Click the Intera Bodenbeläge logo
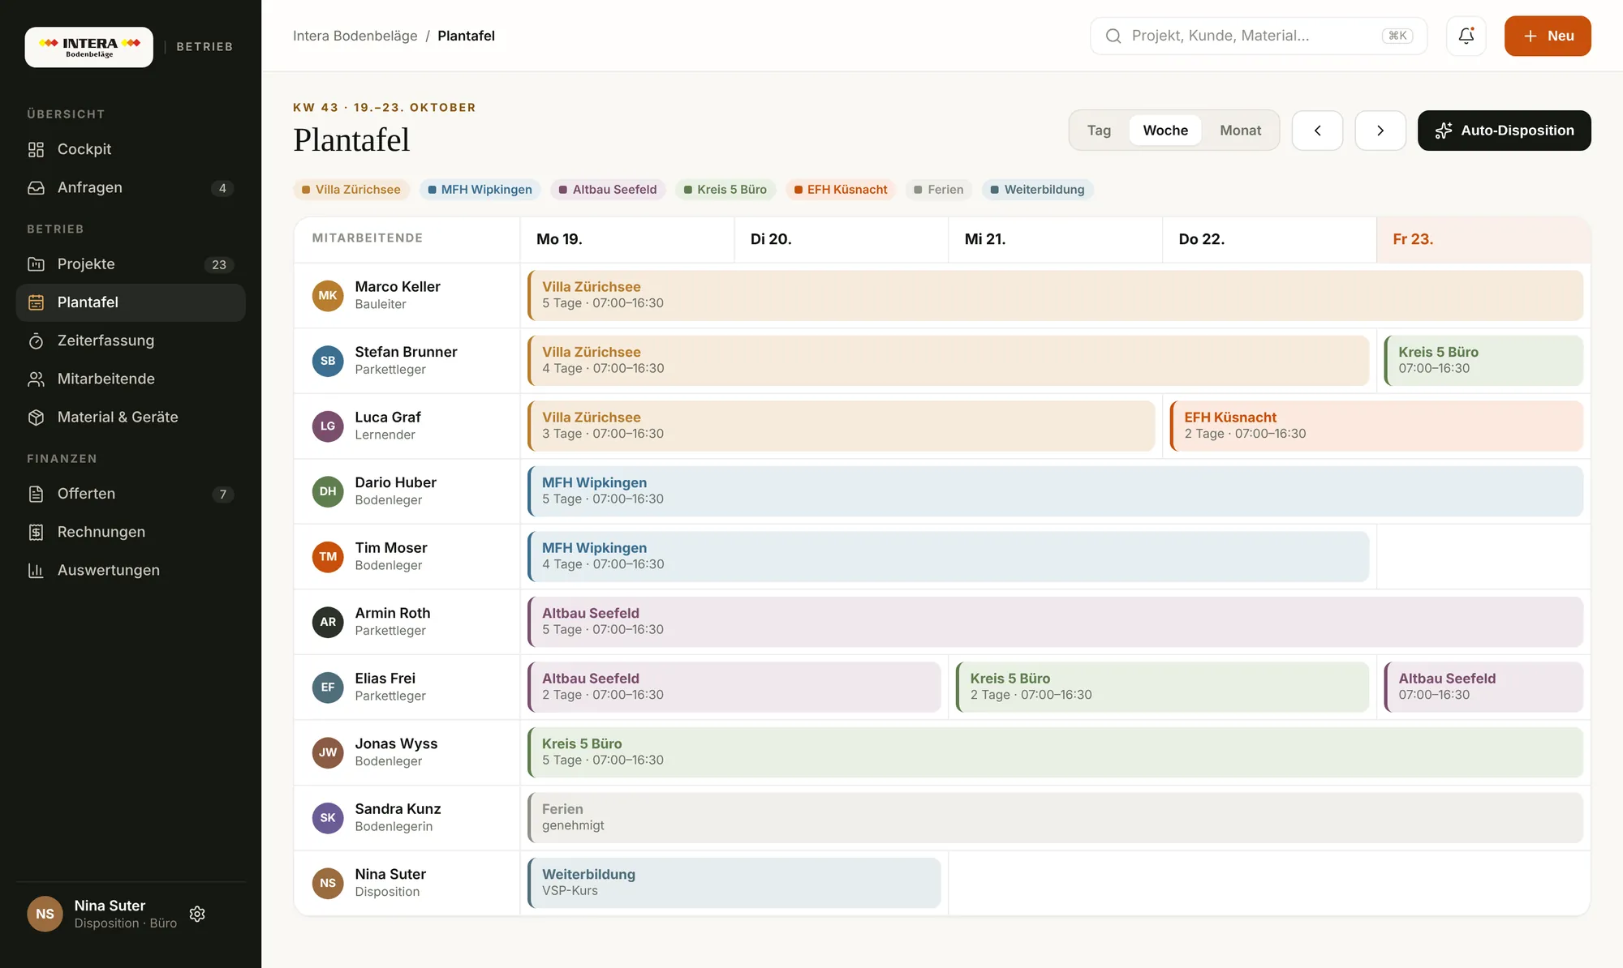Image resolution: width=1623 pixels, height=968 pixels. click(89, 47)
